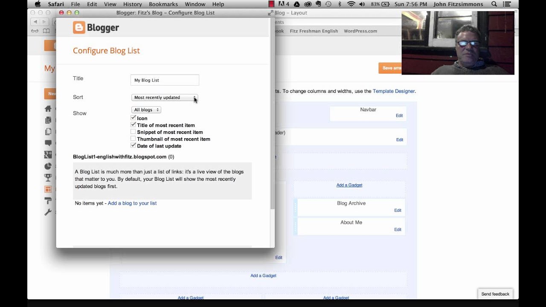Open Template paint roller icon in sidebar
This screenshot has height=307, width=546.
click(48, 200)
